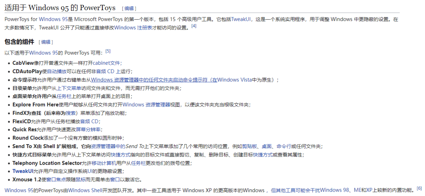Open the 屏幕分辨率 link
Image resolution: width=425 pixels, height=196 pixels.
coord(89,129)
